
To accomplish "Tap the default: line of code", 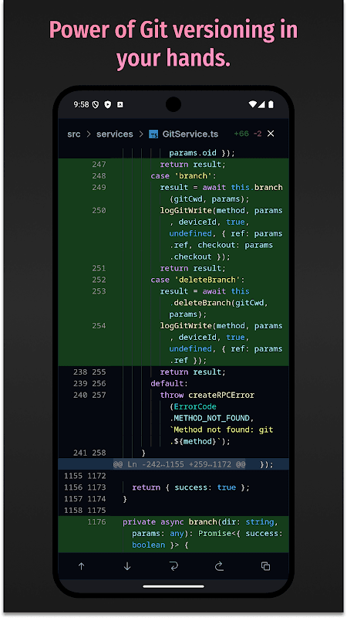I will coord(169,383).
